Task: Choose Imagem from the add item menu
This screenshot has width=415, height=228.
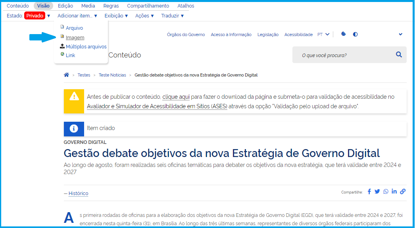Action: click(75, 37)
